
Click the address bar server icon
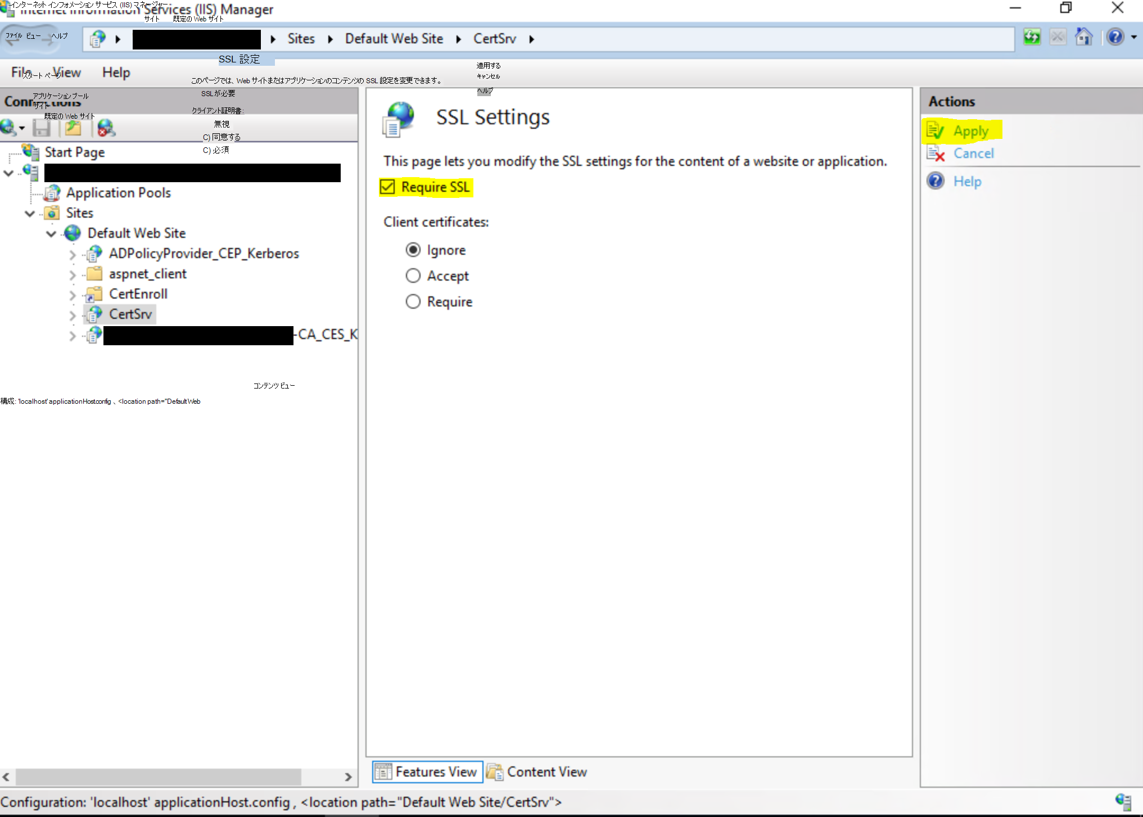pyautogui.click(x=98, y=39)
